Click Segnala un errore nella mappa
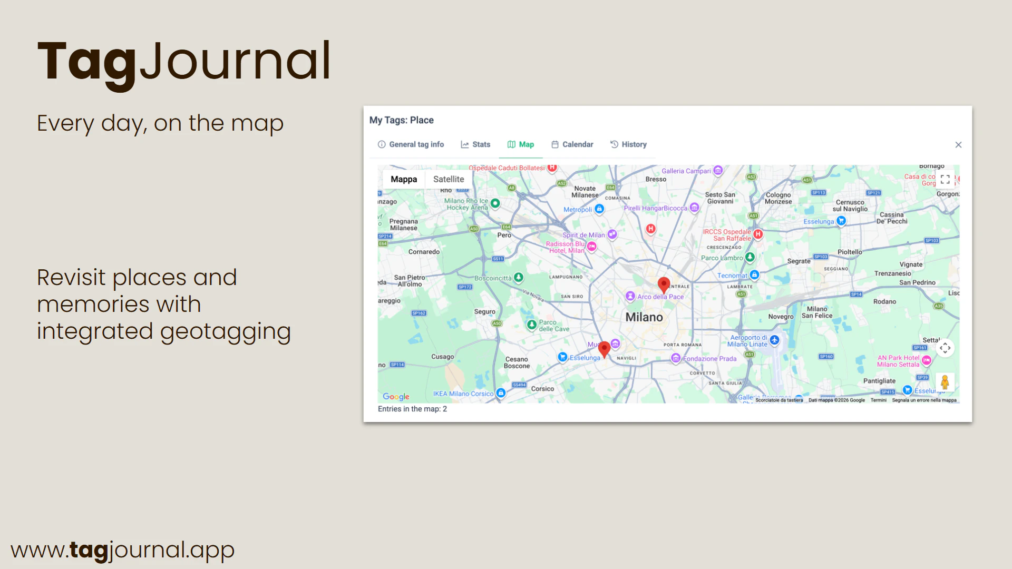Screen dimensions: 1012x569 924,400
